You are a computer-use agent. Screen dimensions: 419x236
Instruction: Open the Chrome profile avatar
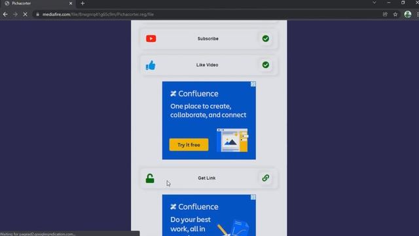pyautogui.click(x=407, y=14)
